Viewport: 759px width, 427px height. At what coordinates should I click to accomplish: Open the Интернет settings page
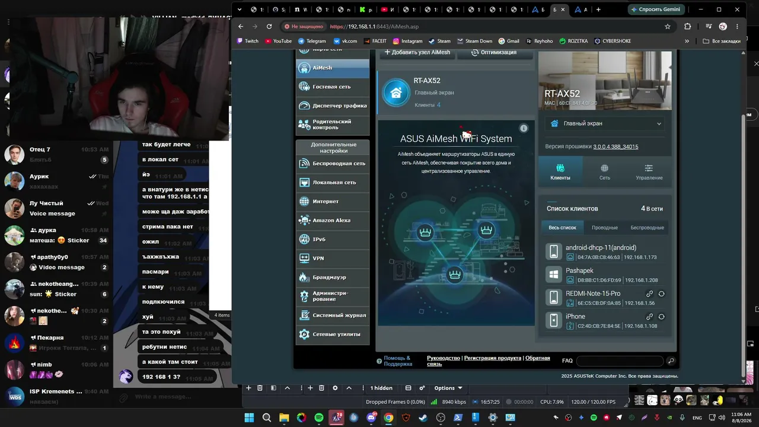333,201
